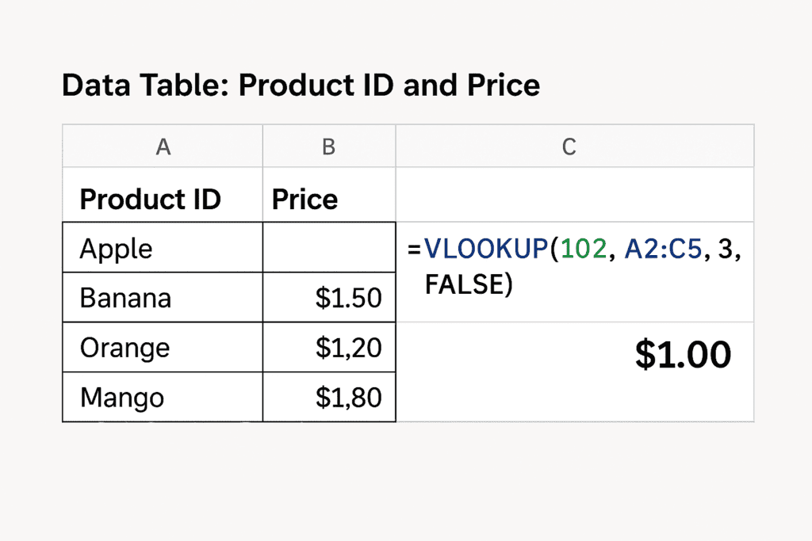Select column A header

(163, 147)
